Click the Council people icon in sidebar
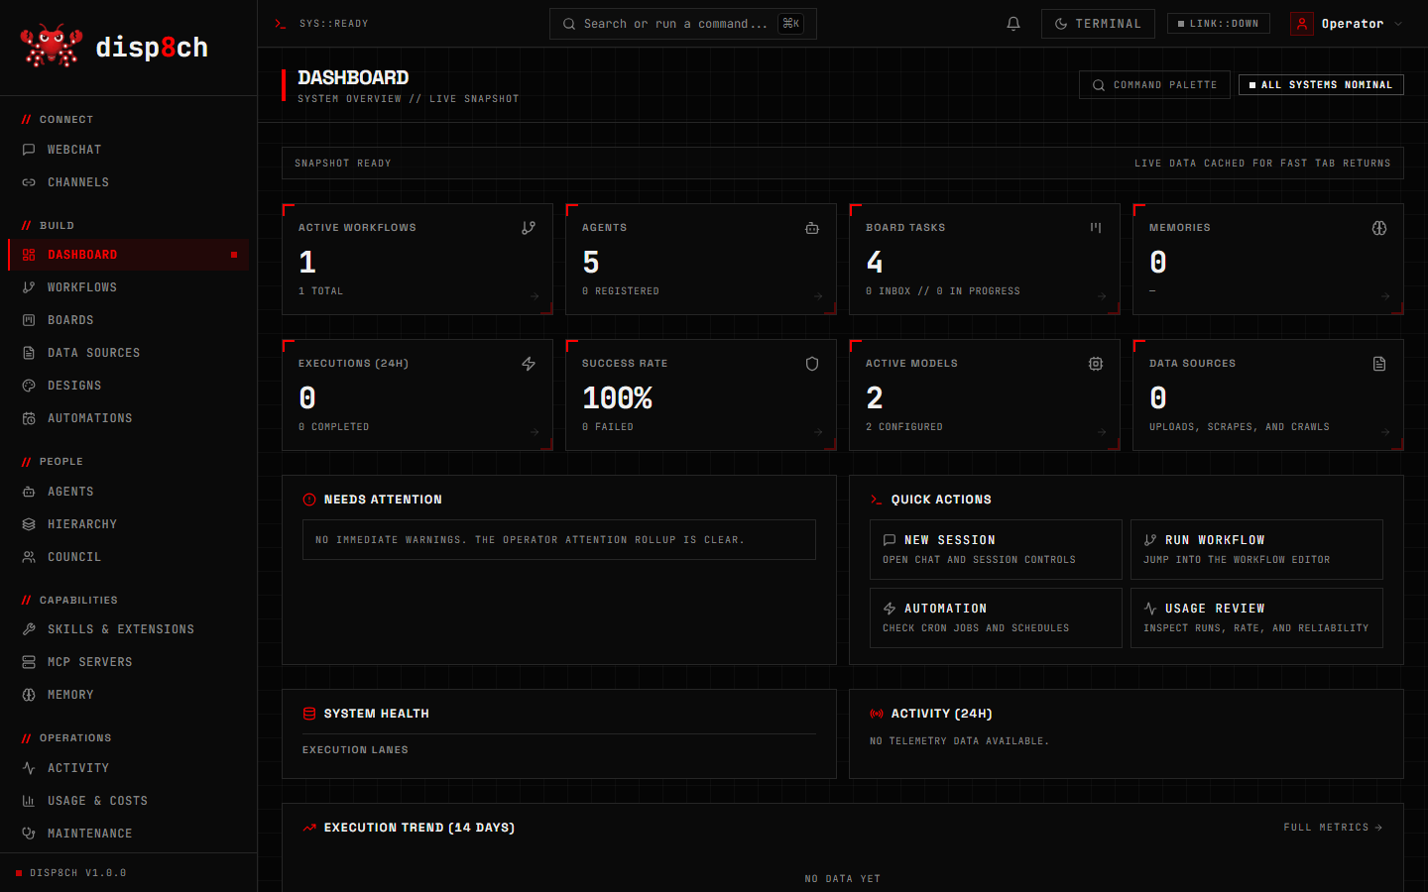Viewport: 1428px width, 892px height. [29, 557]
